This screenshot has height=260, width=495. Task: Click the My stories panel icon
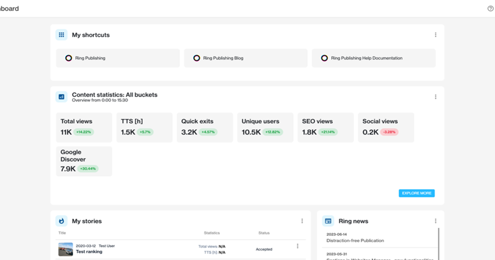click(x=61, y=221)
